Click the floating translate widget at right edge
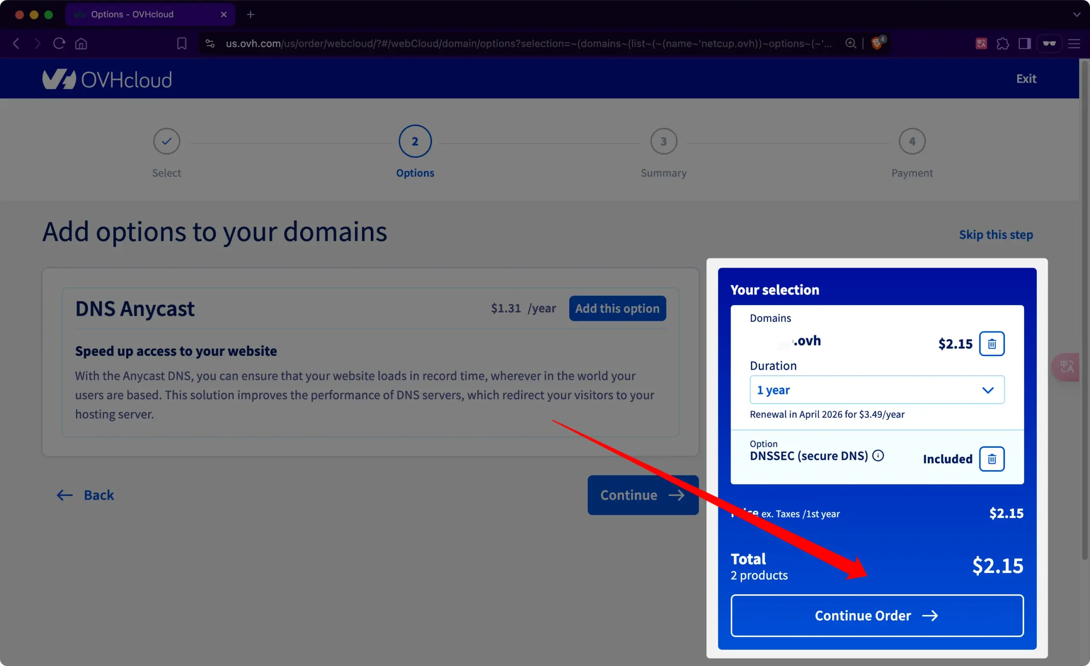The image size is (1090, 666). click(1067, 366)
